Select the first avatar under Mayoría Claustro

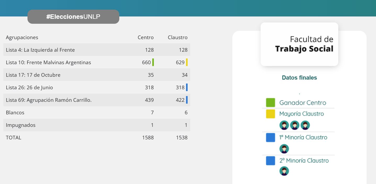[284, 125]
